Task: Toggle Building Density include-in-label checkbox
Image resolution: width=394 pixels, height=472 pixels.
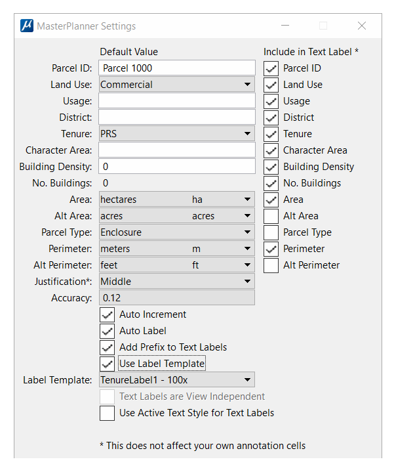Action: point(271,167)
